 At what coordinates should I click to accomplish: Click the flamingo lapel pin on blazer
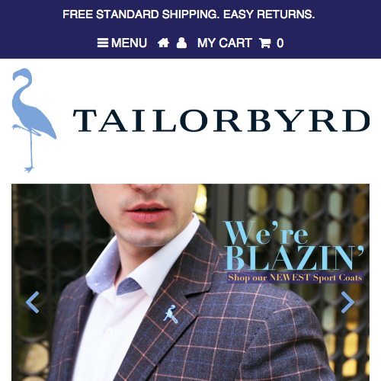coord(171,314)
